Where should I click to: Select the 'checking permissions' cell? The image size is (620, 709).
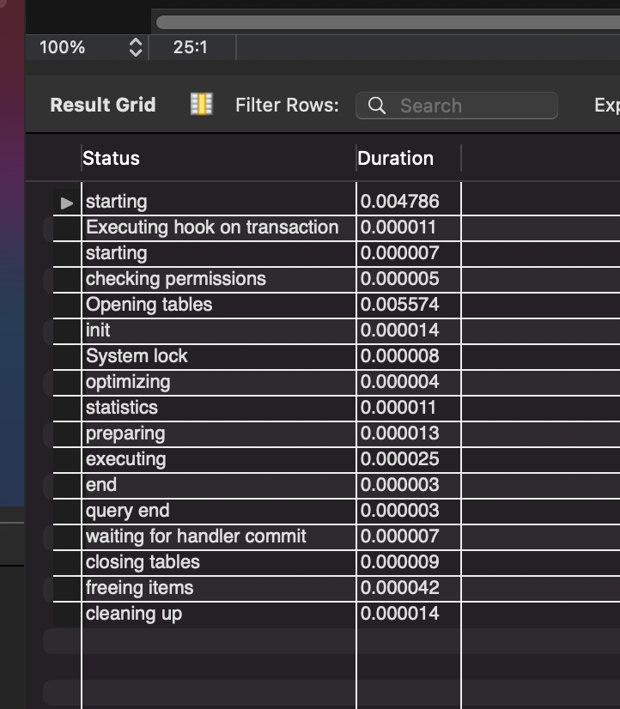tap(219, 279)
